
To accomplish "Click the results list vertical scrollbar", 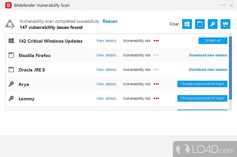I will (x=230, y=68).
